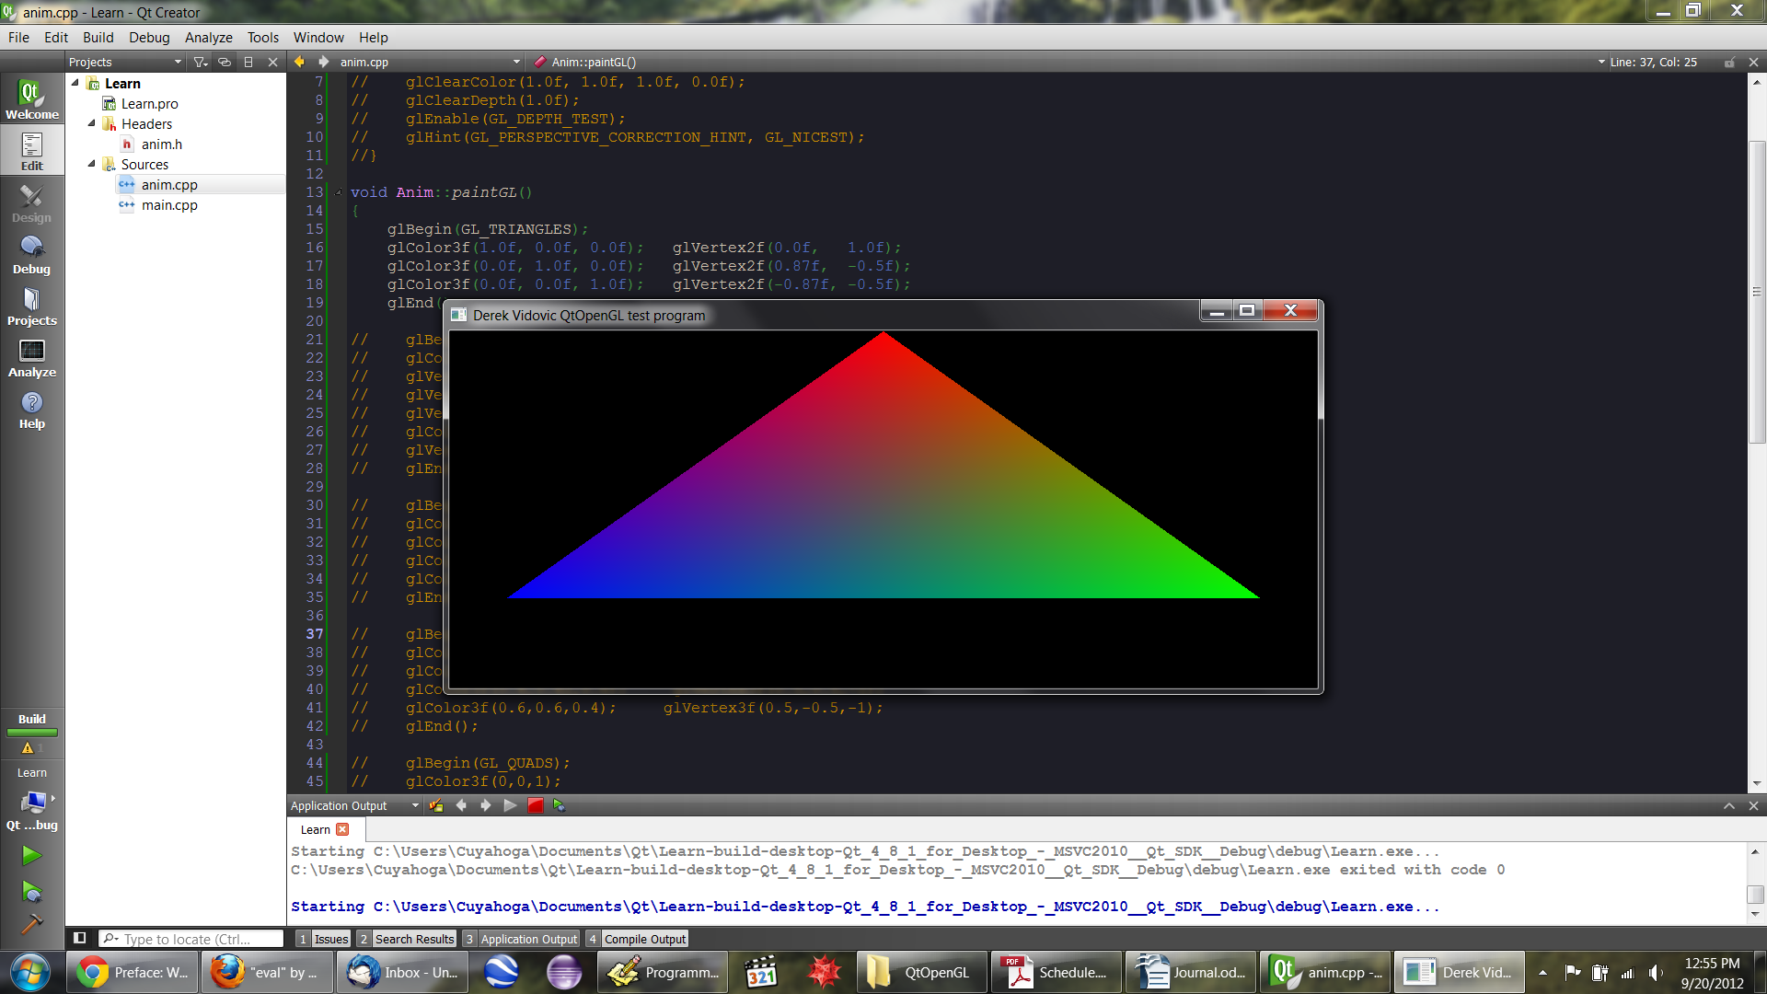Click the filter tree icon in Projects pane

pos(200,62)
